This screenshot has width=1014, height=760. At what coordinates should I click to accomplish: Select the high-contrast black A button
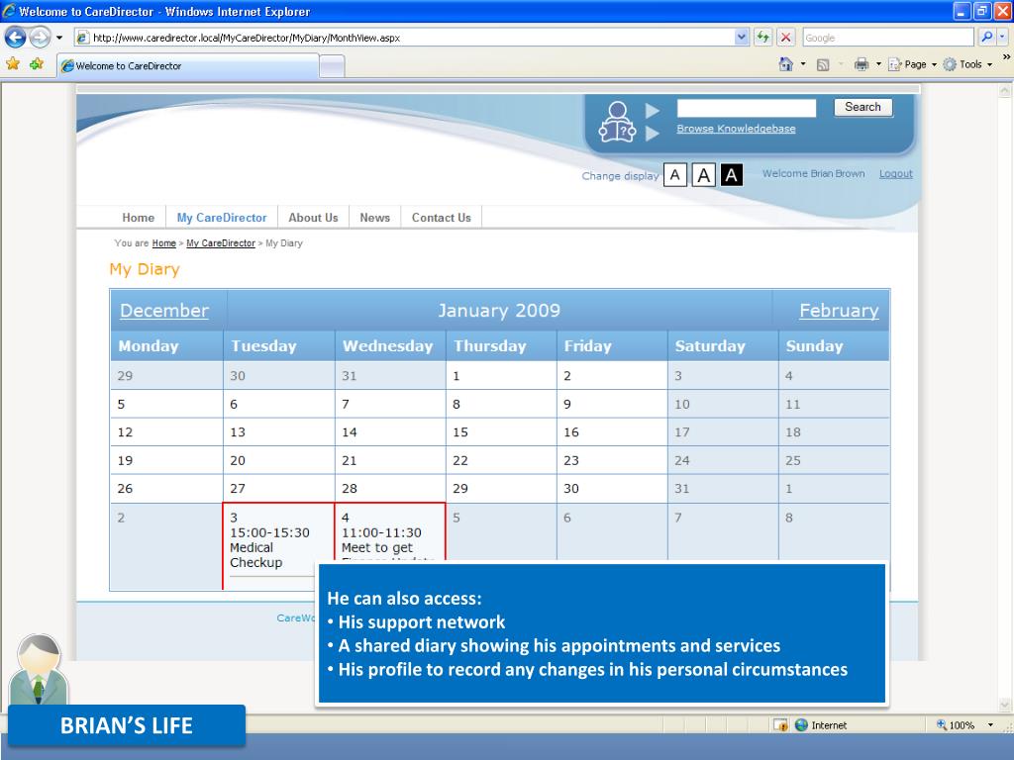(x=732, y=174)
